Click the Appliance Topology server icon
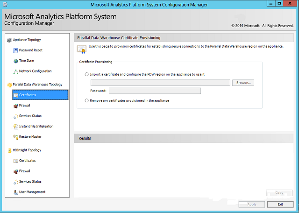Screen dimensions: 299x213 (9, 40)
